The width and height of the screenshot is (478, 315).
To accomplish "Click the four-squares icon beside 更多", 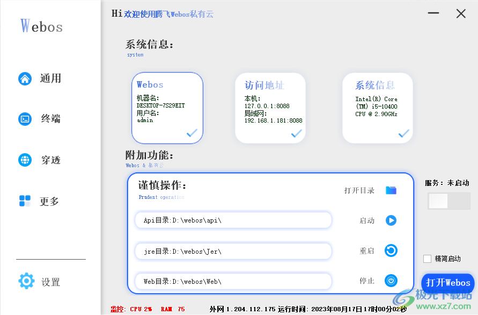I will (25, 201).
